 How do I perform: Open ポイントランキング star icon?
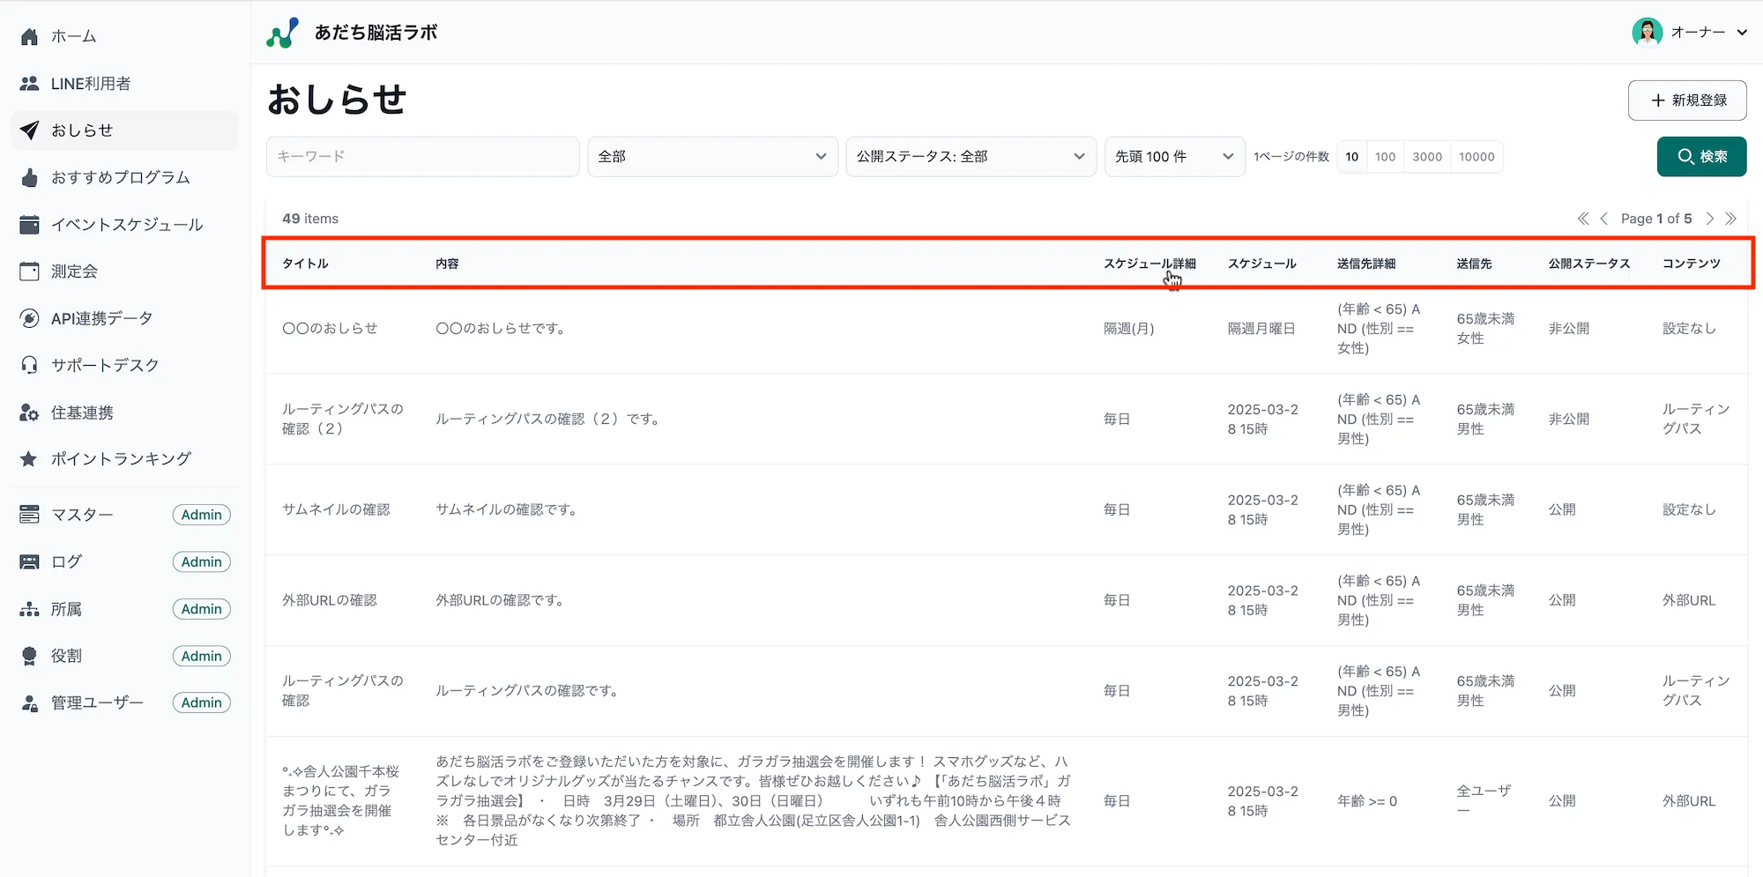coord(29,459)
